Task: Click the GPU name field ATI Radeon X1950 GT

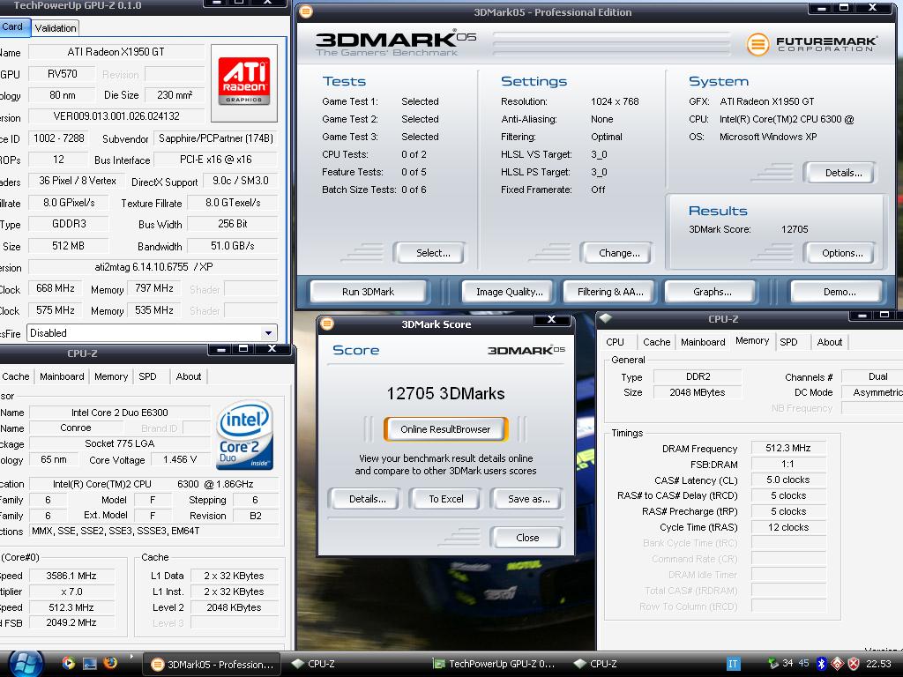Action: coord(116,52)
